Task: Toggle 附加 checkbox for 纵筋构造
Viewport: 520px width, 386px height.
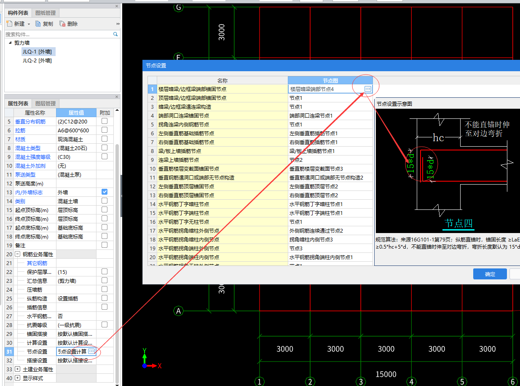Action: coord(105,298)
